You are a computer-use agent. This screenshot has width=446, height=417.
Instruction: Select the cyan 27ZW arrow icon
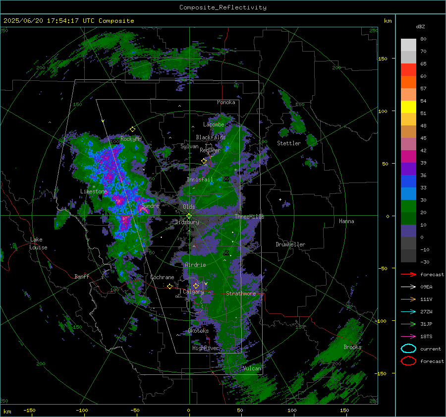click(408, 312)
